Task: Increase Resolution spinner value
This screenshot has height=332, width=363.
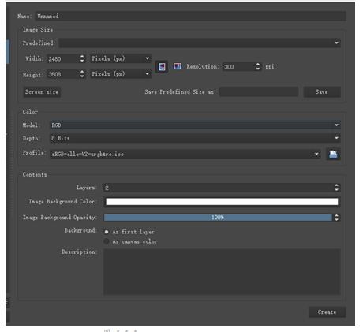Action: [x=258, y=65]
